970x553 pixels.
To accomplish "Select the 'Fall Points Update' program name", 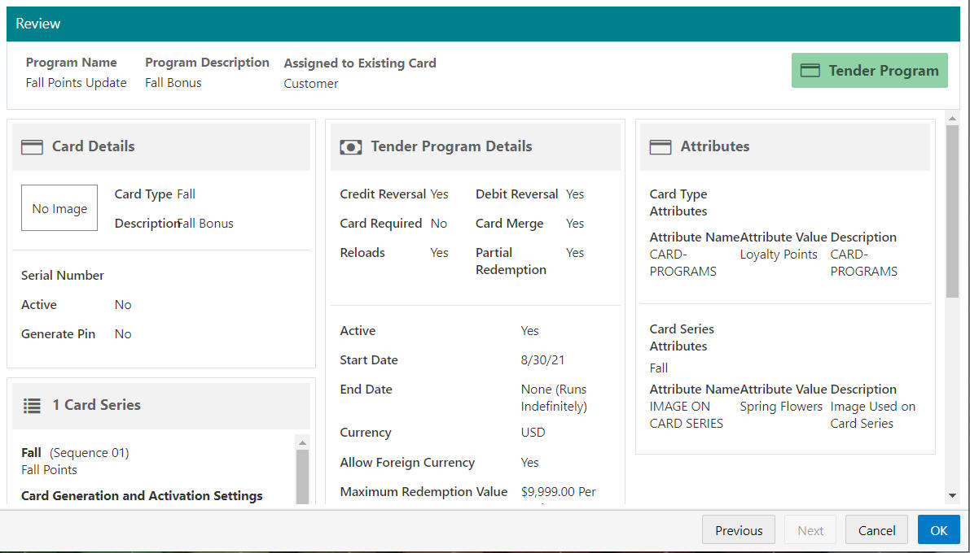I will coord(76,83).
